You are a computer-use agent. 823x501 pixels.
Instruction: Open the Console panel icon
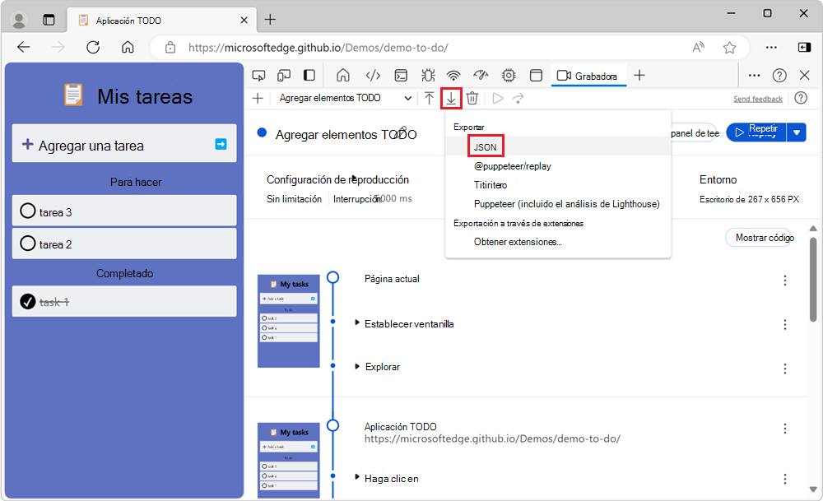pyautogui.click(x=400, y=75)
